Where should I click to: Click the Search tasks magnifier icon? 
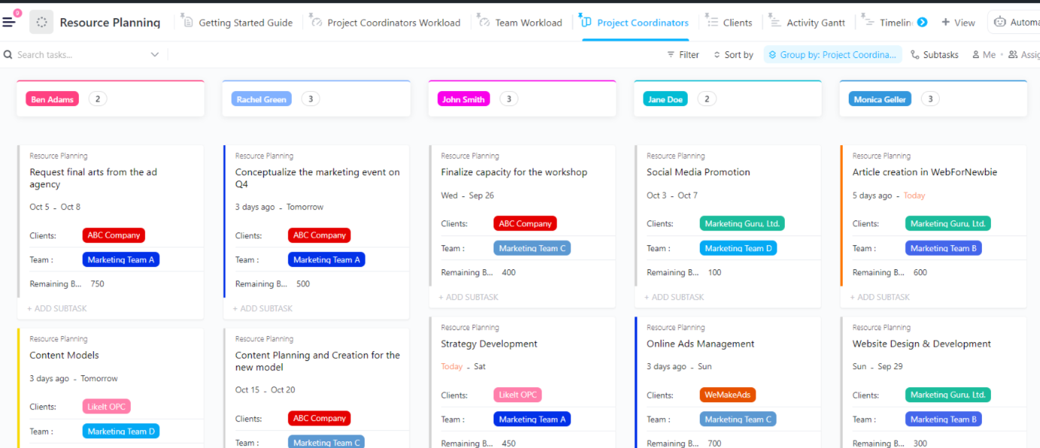point(8,54)
